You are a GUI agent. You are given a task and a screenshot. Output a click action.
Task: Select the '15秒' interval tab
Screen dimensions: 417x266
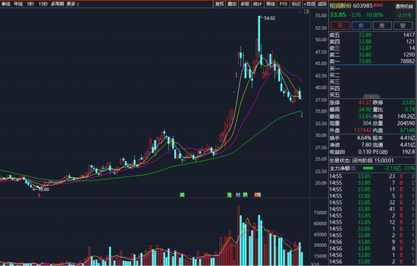43,4
